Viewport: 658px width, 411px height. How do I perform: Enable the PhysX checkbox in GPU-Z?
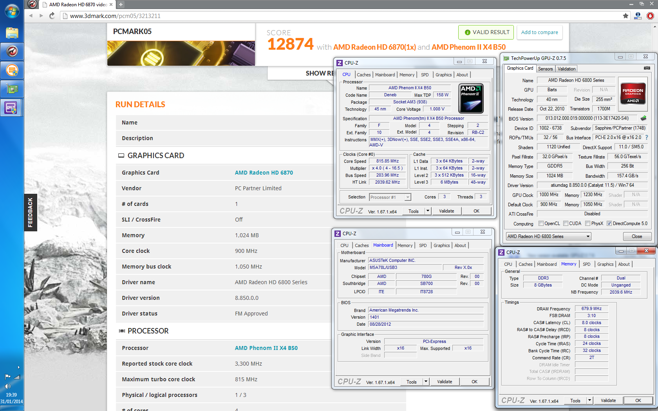tap(587, 224)
